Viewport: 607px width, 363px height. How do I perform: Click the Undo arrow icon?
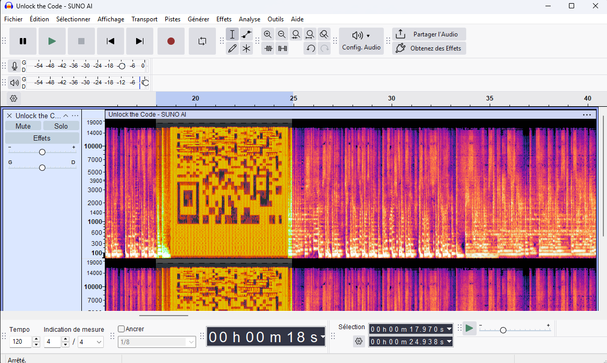(x=310, y=48)
